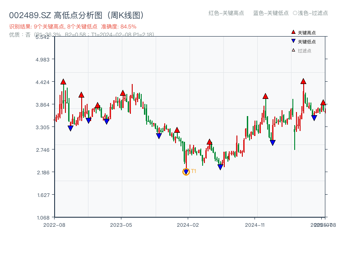The image size is (361, 271).
Task: Click the 1.068 y-axis label
Action: tap(43, 218)
